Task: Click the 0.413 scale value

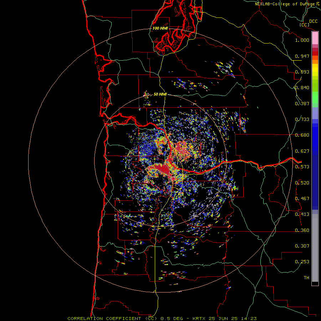Action: click(302, 214)
